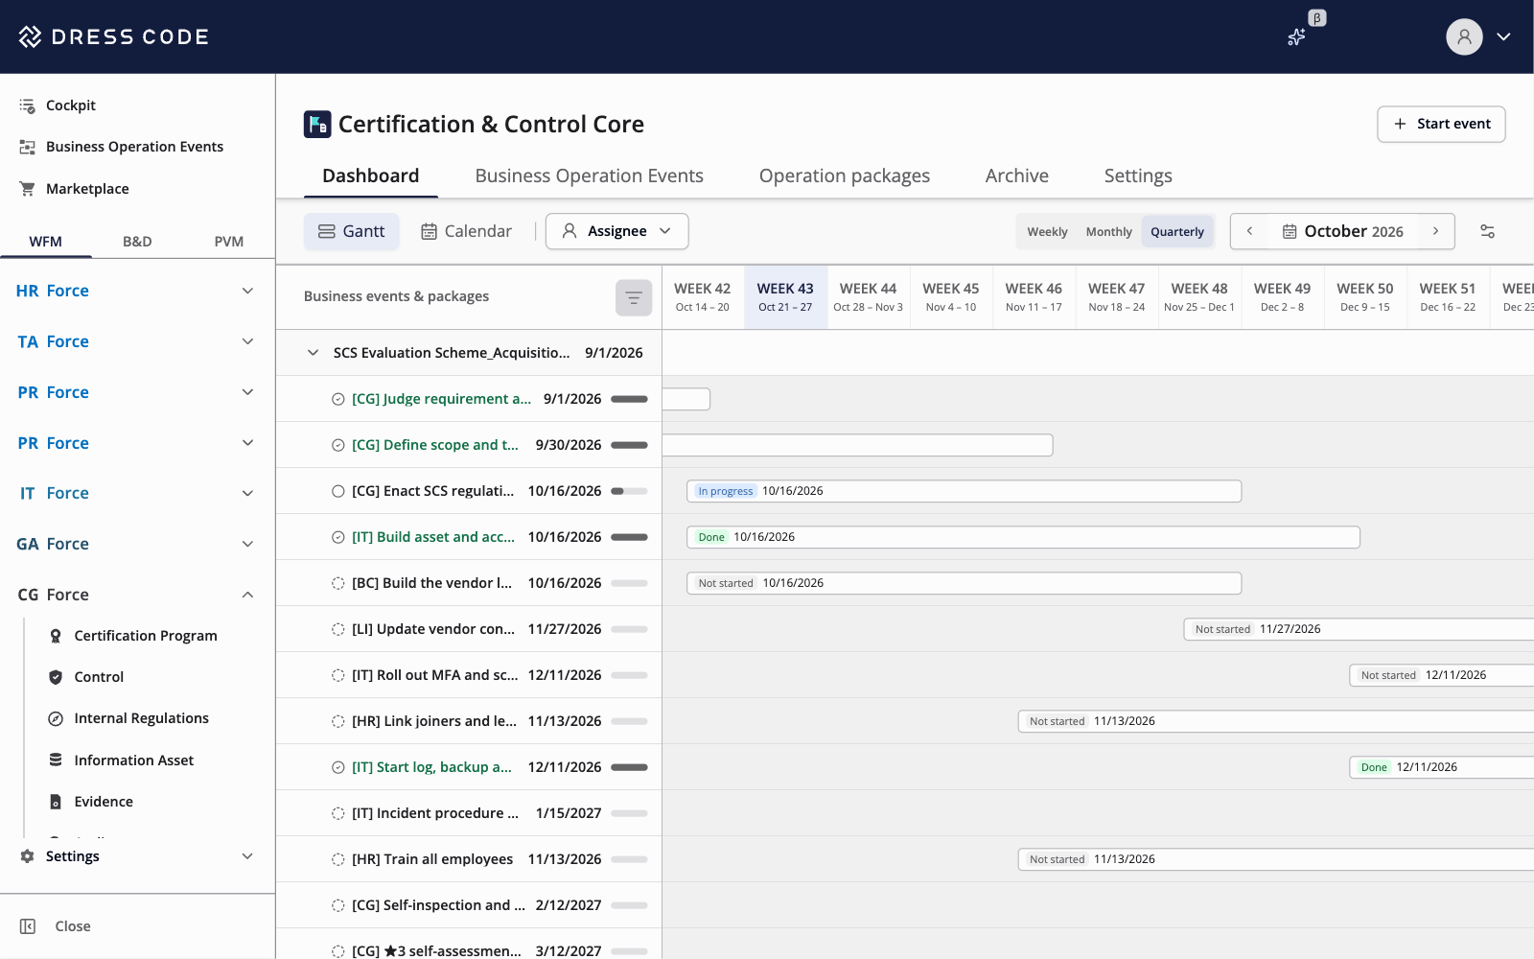Open the beta AI sparkle assistant
This screenshot has width=1534, height=959.
pyautogui.click(x=1296, y=37)
